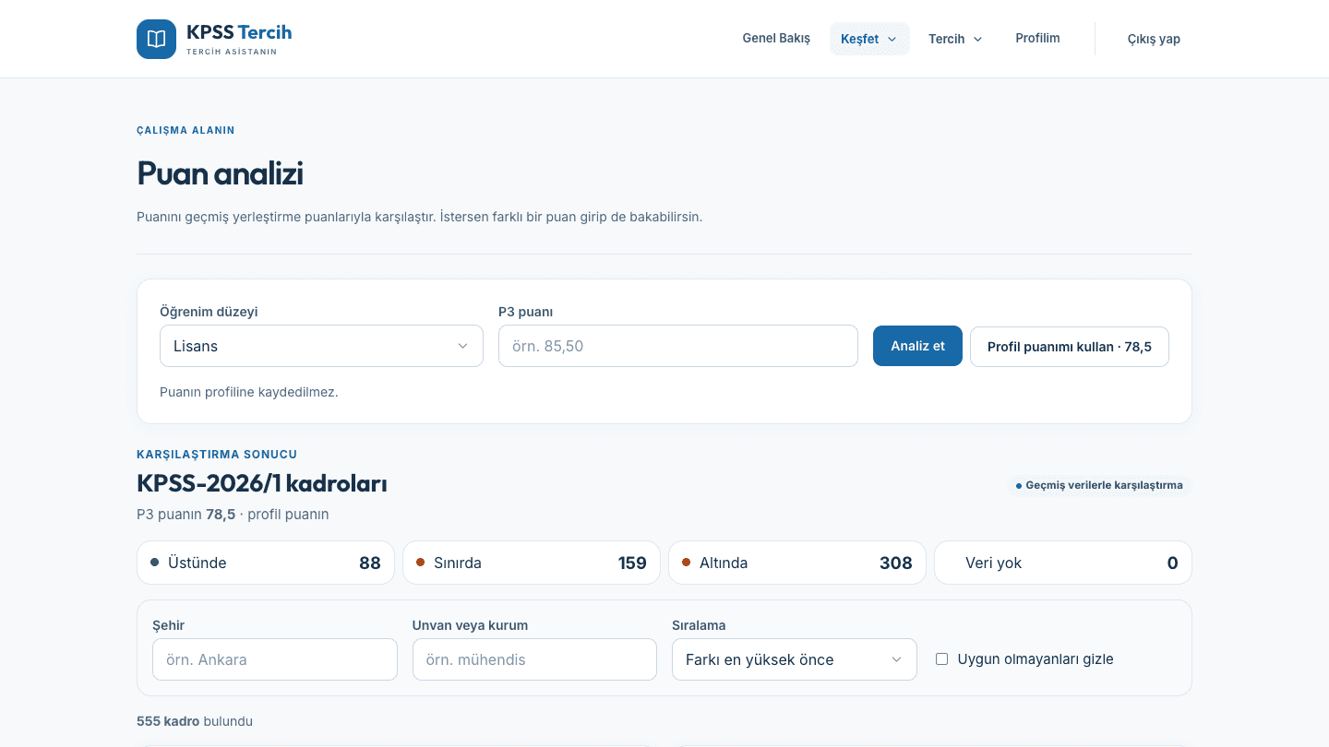Click the Unvan veya kurum input
1329x747 pixels.
pos(534,659)
